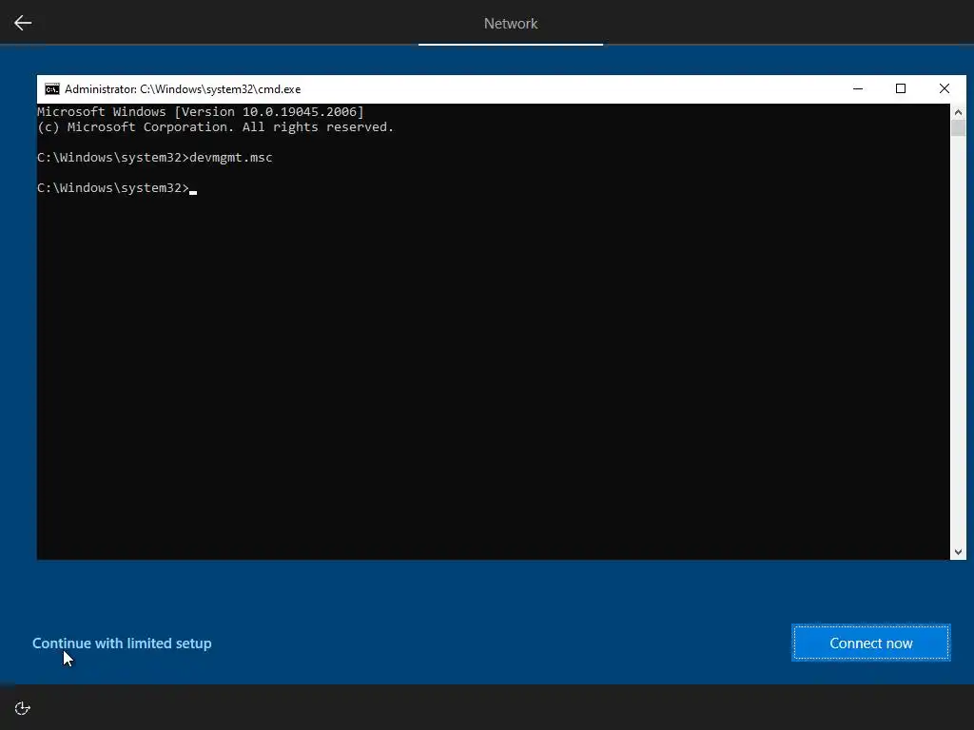Choose Continue with limited setup
The width and height of the screenshot is (974, 730).
click(122, 644)
